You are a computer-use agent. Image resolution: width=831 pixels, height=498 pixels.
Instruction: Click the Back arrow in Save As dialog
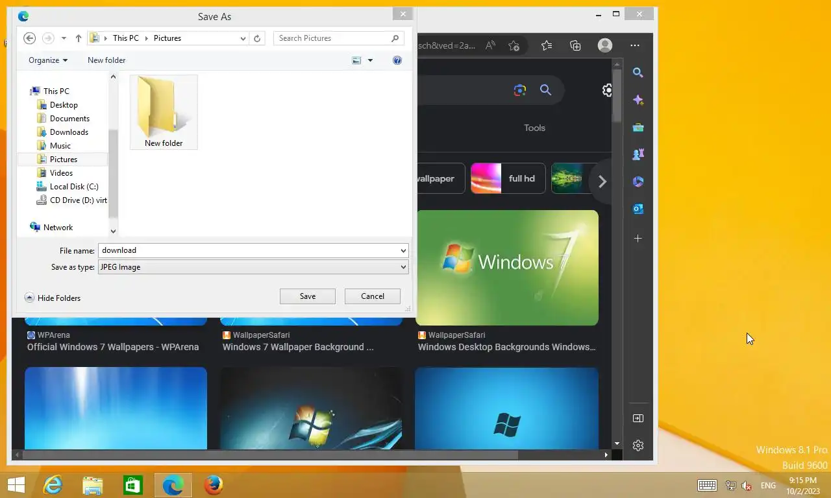pos(29,38)
